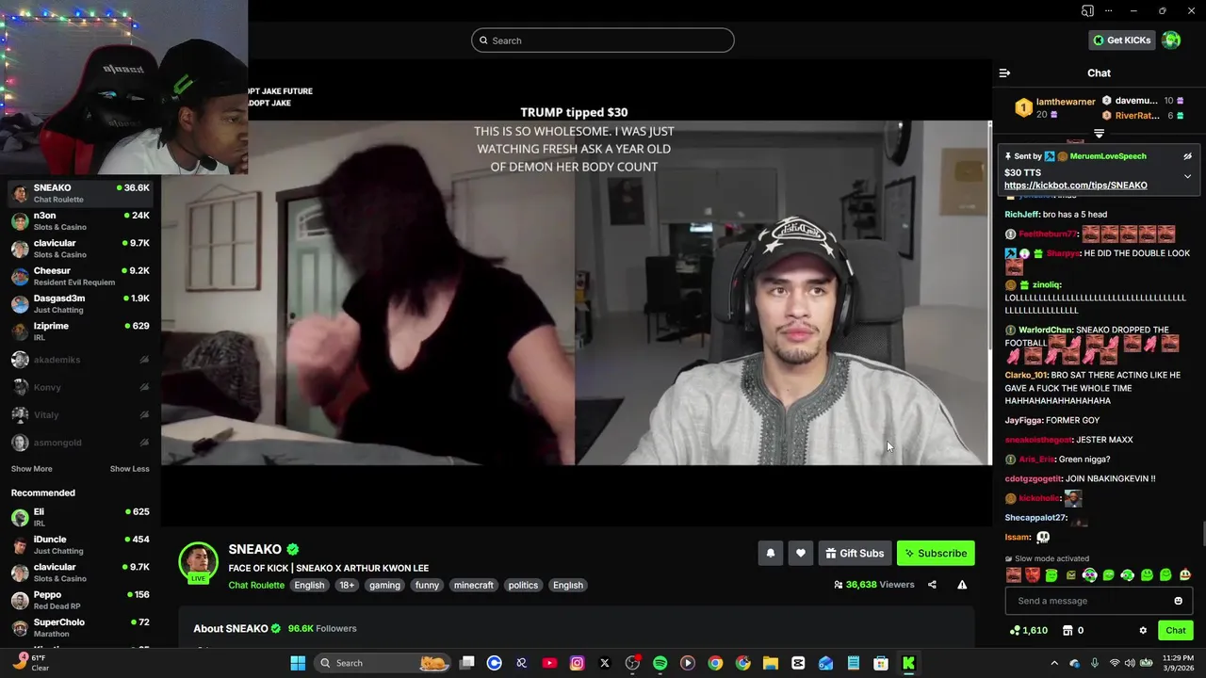Select the 18+ tag
Screen dimensions: 1206x678
(347, 585)
